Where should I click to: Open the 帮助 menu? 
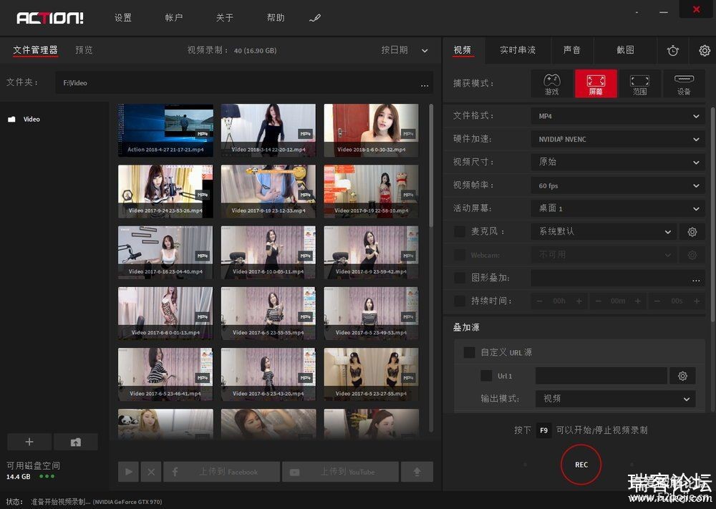click(x=276, y=18)
